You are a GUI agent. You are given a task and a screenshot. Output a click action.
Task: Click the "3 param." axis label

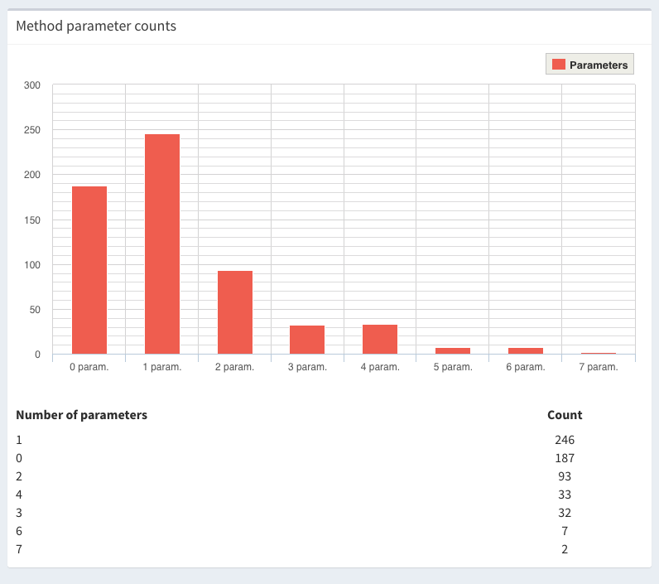[307, 367]
